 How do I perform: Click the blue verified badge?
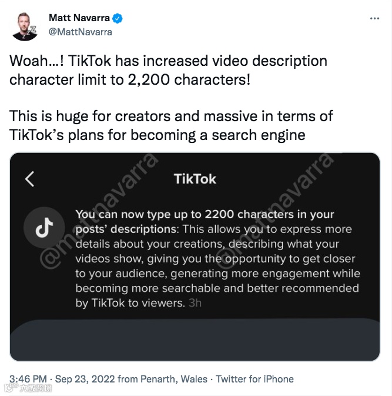[x=118, y=19]
